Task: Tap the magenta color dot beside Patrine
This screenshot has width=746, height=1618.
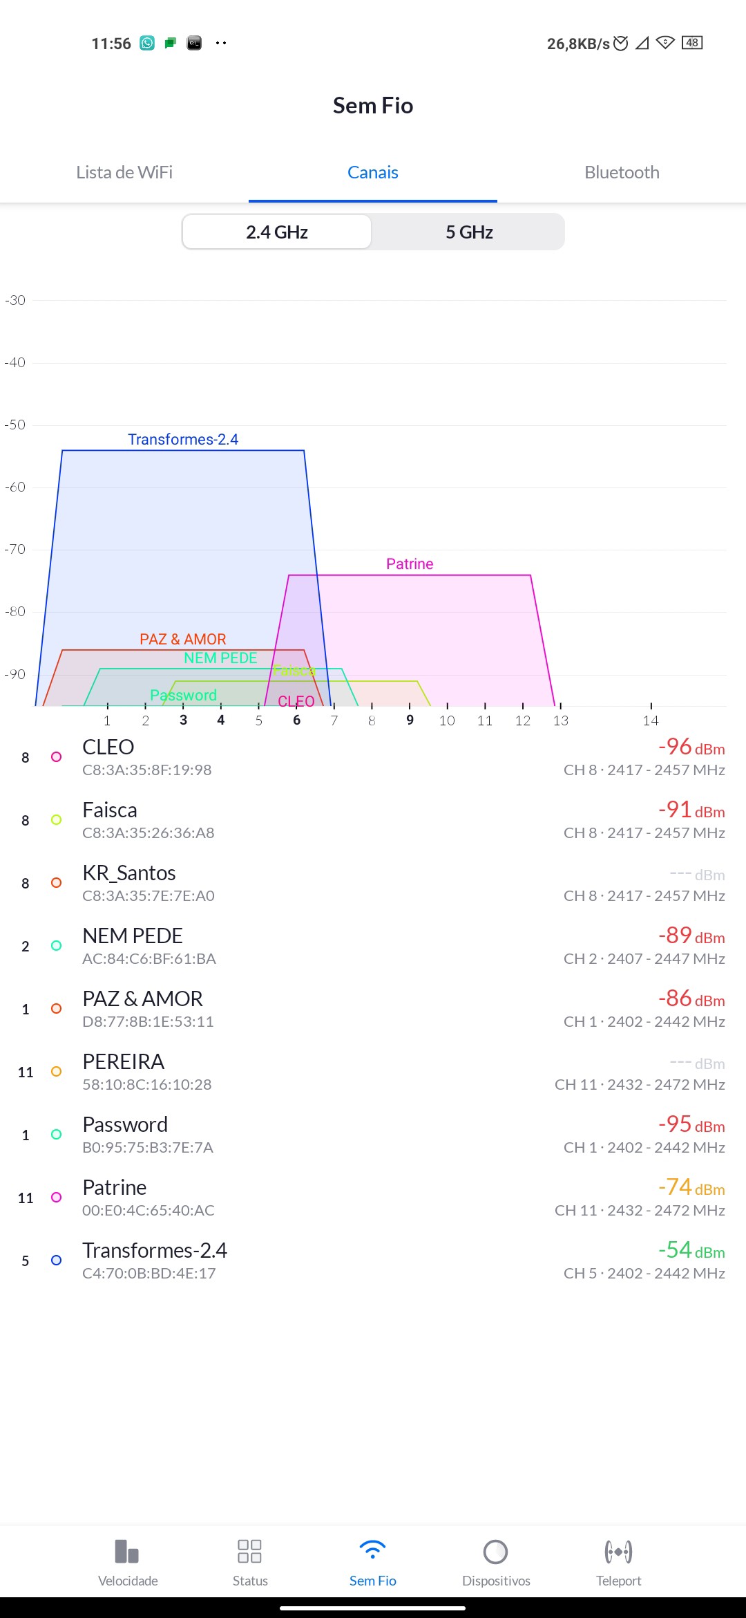Action: pyautogui.click(x=57, y=1197)
